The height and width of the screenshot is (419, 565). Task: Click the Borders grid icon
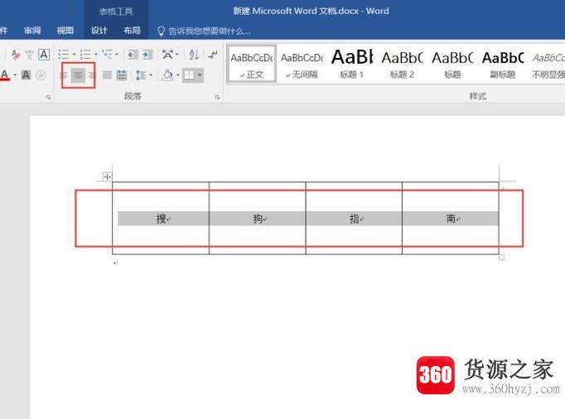[189, 75]
